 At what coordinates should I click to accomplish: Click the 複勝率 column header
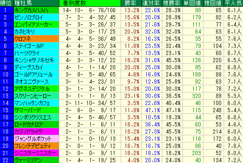tap(172, 3)
